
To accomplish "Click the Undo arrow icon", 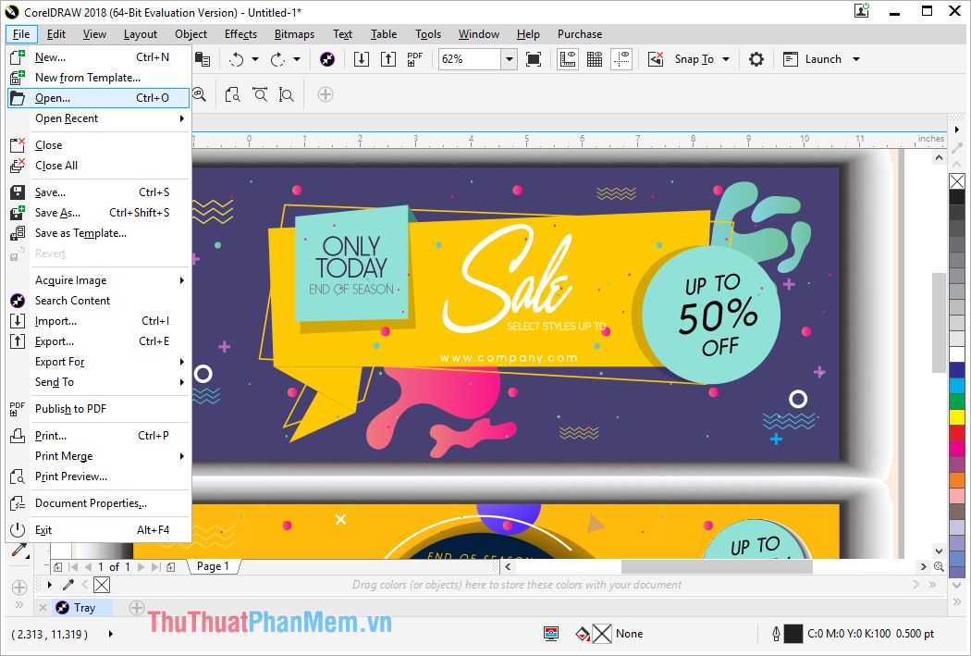I will (x=236, y=59).
